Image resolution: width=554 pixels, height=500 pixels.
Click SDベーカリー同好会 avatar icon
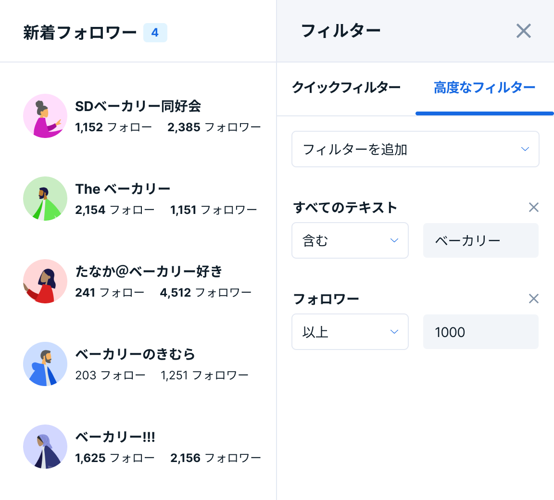pos(45,116)
